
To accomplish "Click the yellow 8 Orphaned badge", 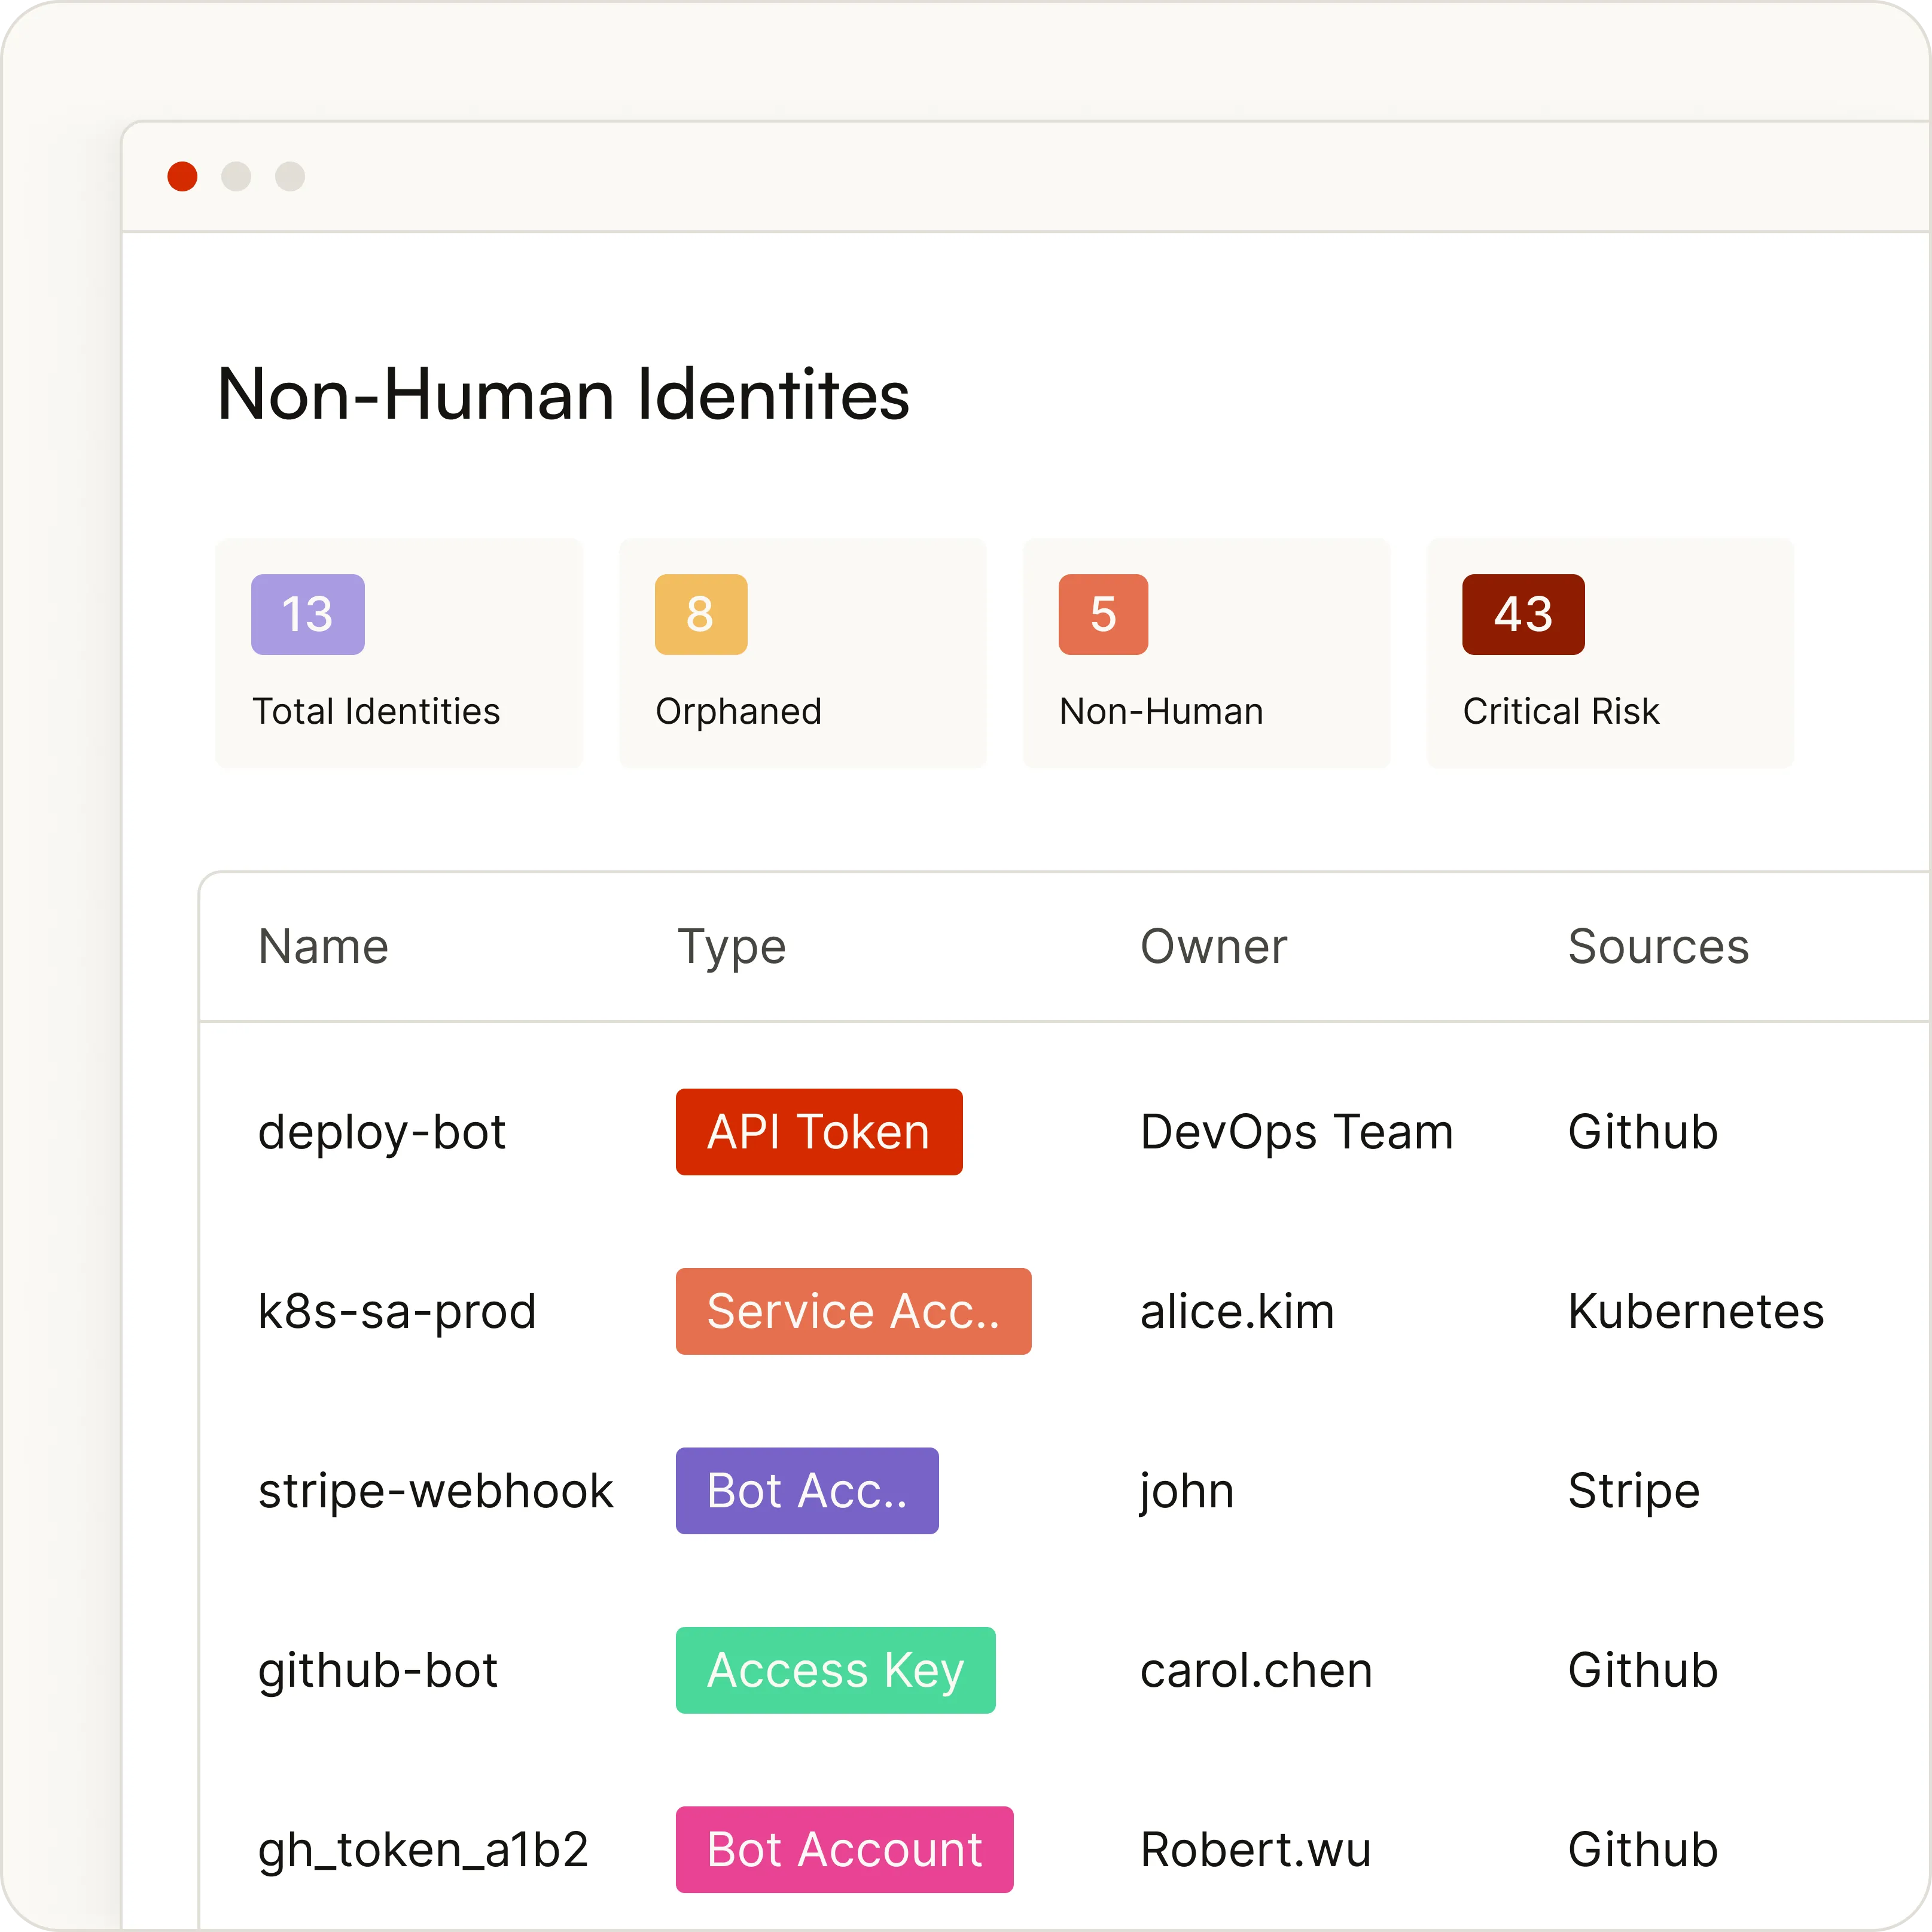I will (700, 614).
